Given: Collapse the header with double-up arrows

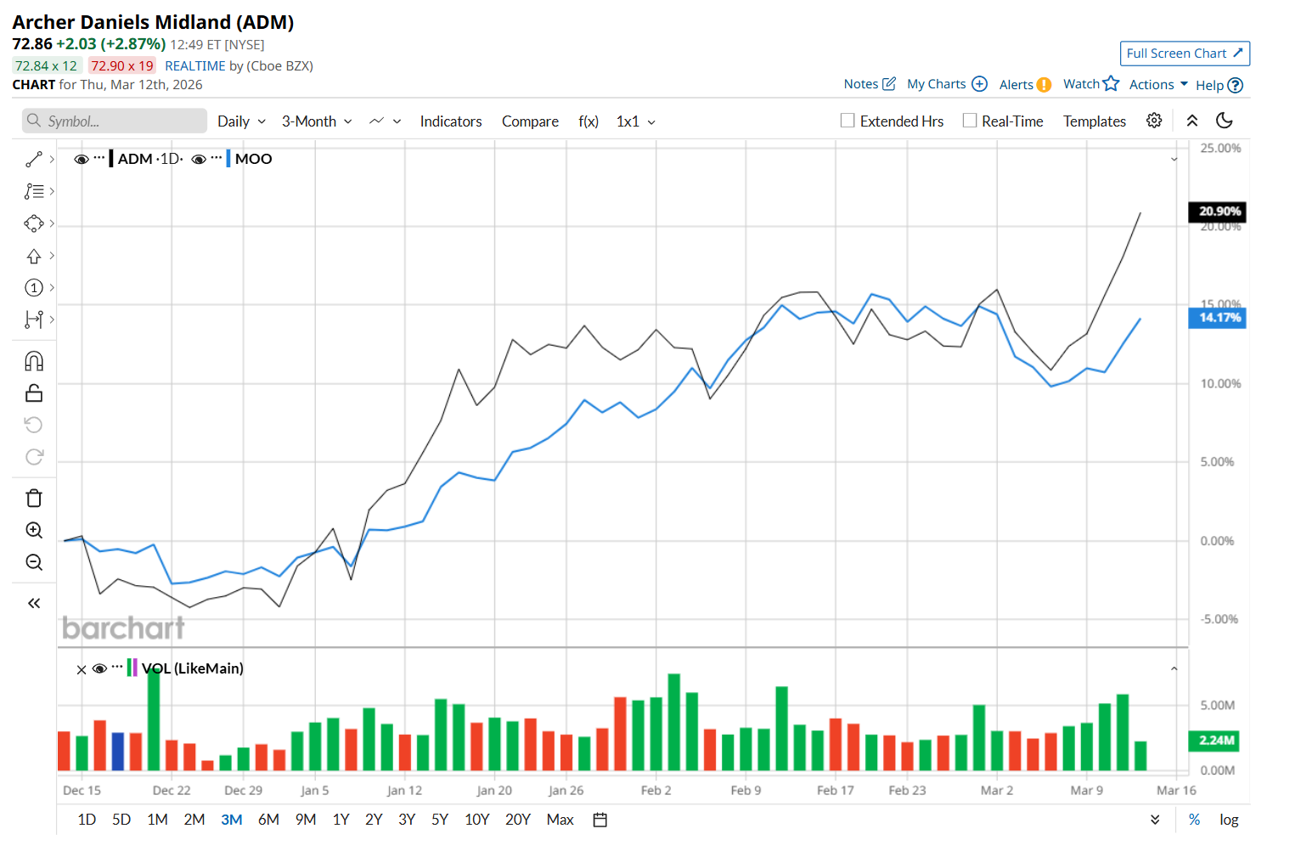Looking at the screenshot, I should coord(1192,121).
